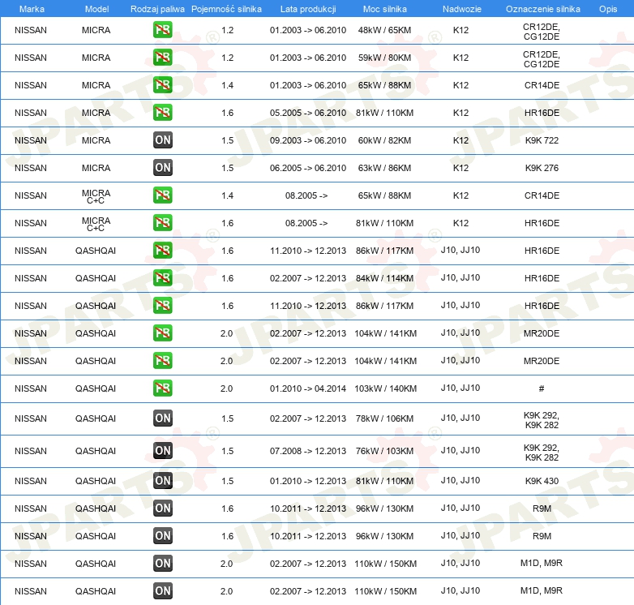The image size is (634, 605).
Task: Click CR12DE, CG12DE in 59kW / 80KM row
Action: click(x=542, y=59)
